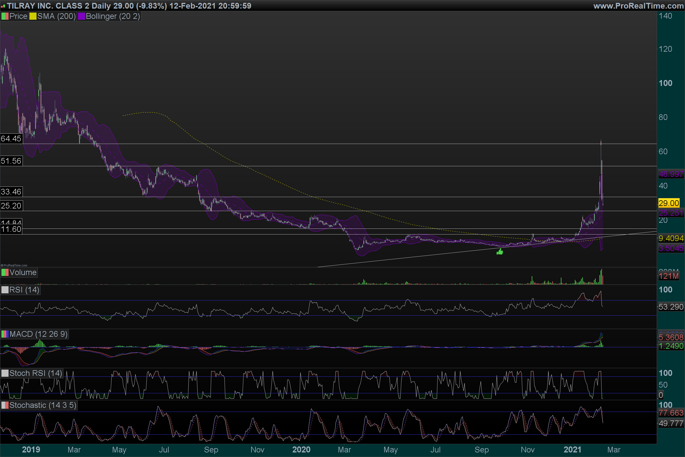The height and width of the screenshot is (457, 685).
Task: Click the green thumbs-up marker icon
Action: [500, 252]
